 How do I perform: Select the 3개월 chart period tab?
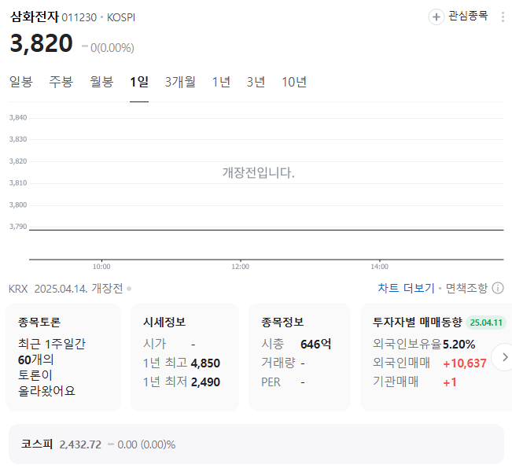click(180, 82)
